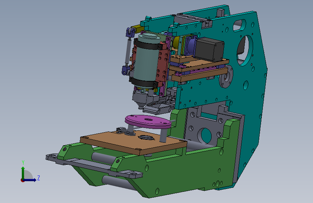Image resolution: width=313 pixels, height=203 pixels.
Task: Select the black stepper motor body
Action: click(x=209, y=49)
